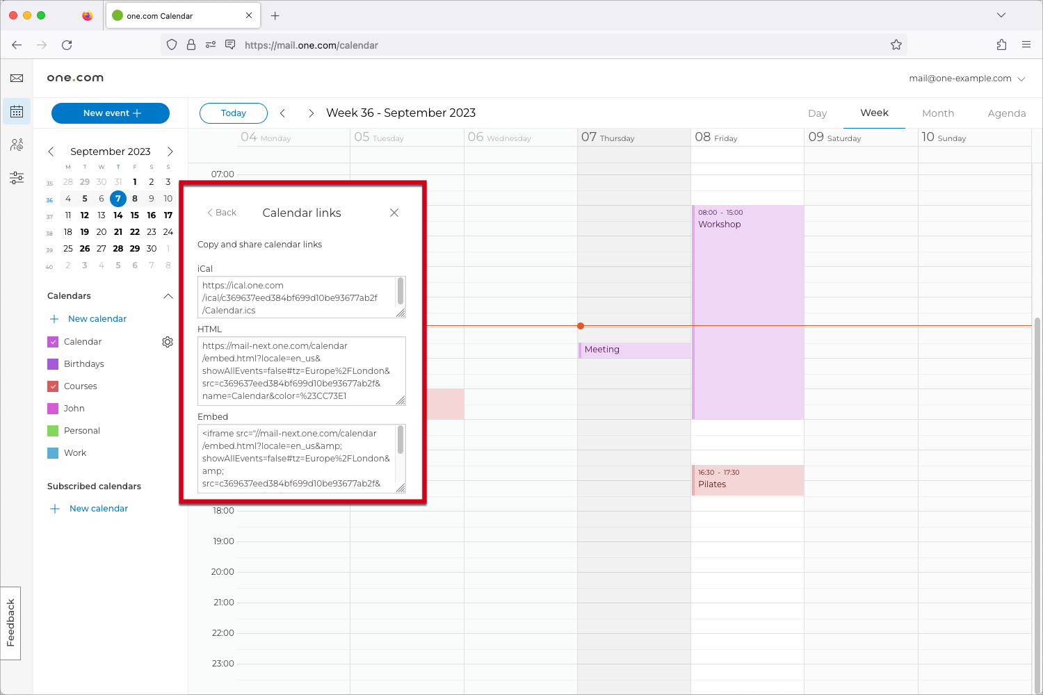Uncheck the Courses calendar checkbox
1043x695 pixels.
point(53,386)
